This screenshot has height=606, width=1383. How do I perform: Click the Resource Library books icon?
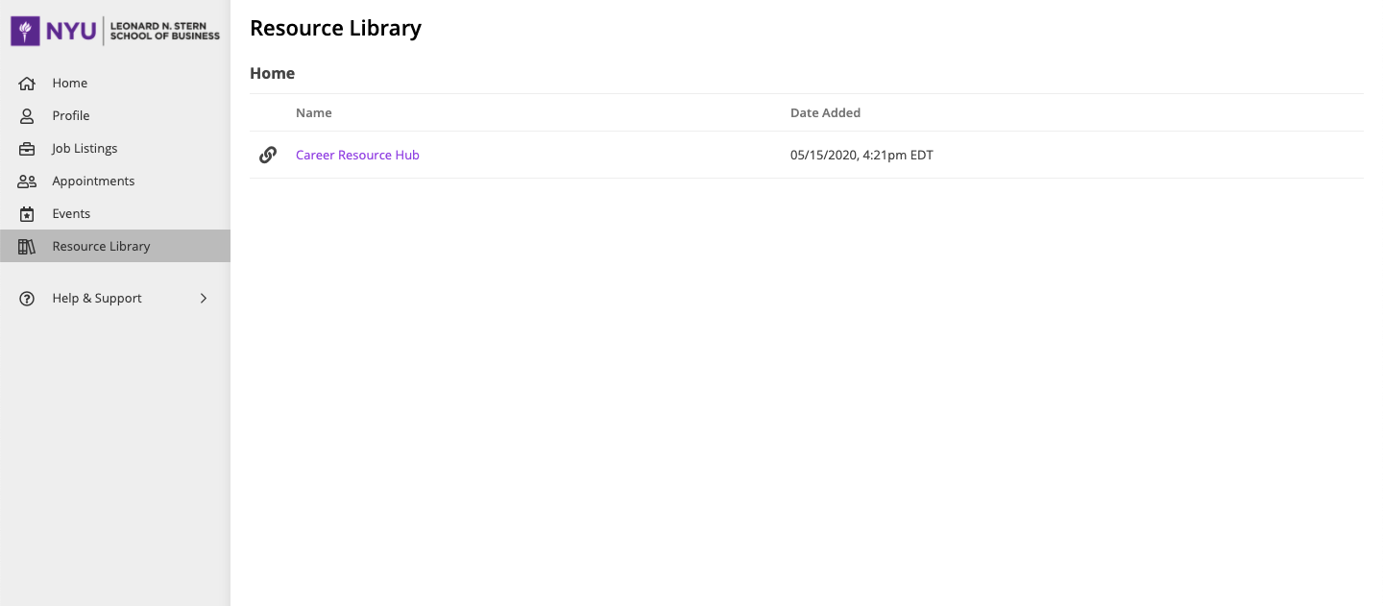tap(27, 247)
